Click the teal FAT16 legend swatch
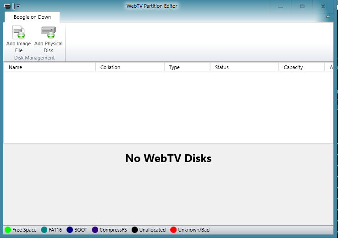The image size is (338, 238). [x=44, y=230]
